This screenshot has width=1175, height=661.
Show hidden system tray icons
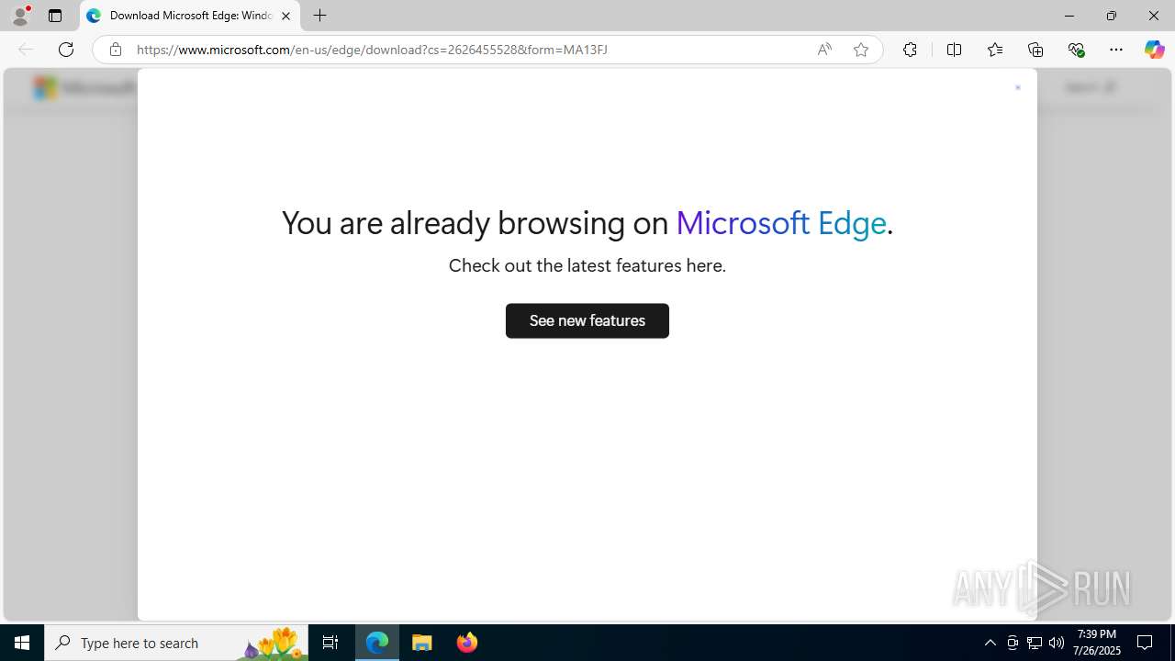tap(990, 643)
